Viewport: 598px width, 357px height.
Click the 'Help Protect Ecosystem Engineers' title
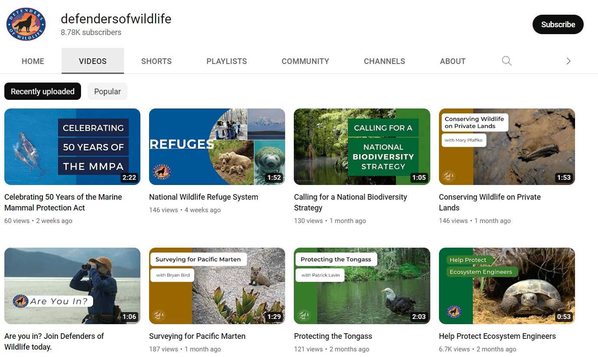pyautogui.click(x=497, y=336)
